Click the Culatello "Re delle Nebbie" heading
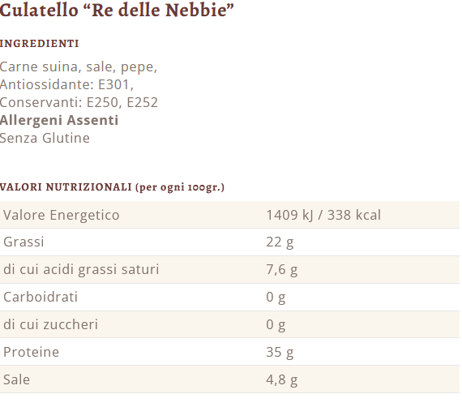The image size is (462, 407). 117,11
